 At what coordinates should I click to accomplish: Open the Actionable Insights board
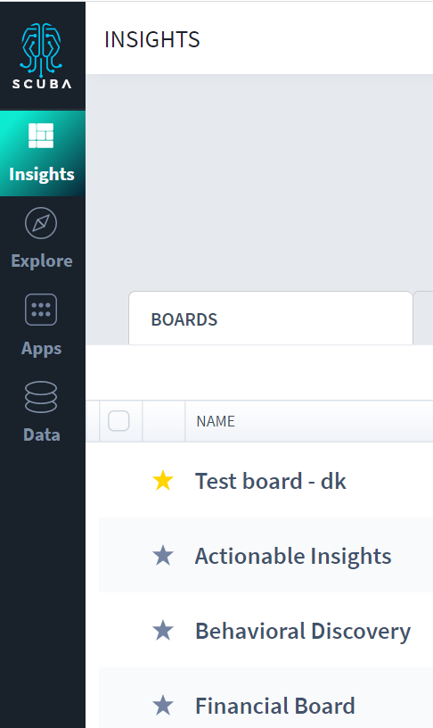[293, 556]
